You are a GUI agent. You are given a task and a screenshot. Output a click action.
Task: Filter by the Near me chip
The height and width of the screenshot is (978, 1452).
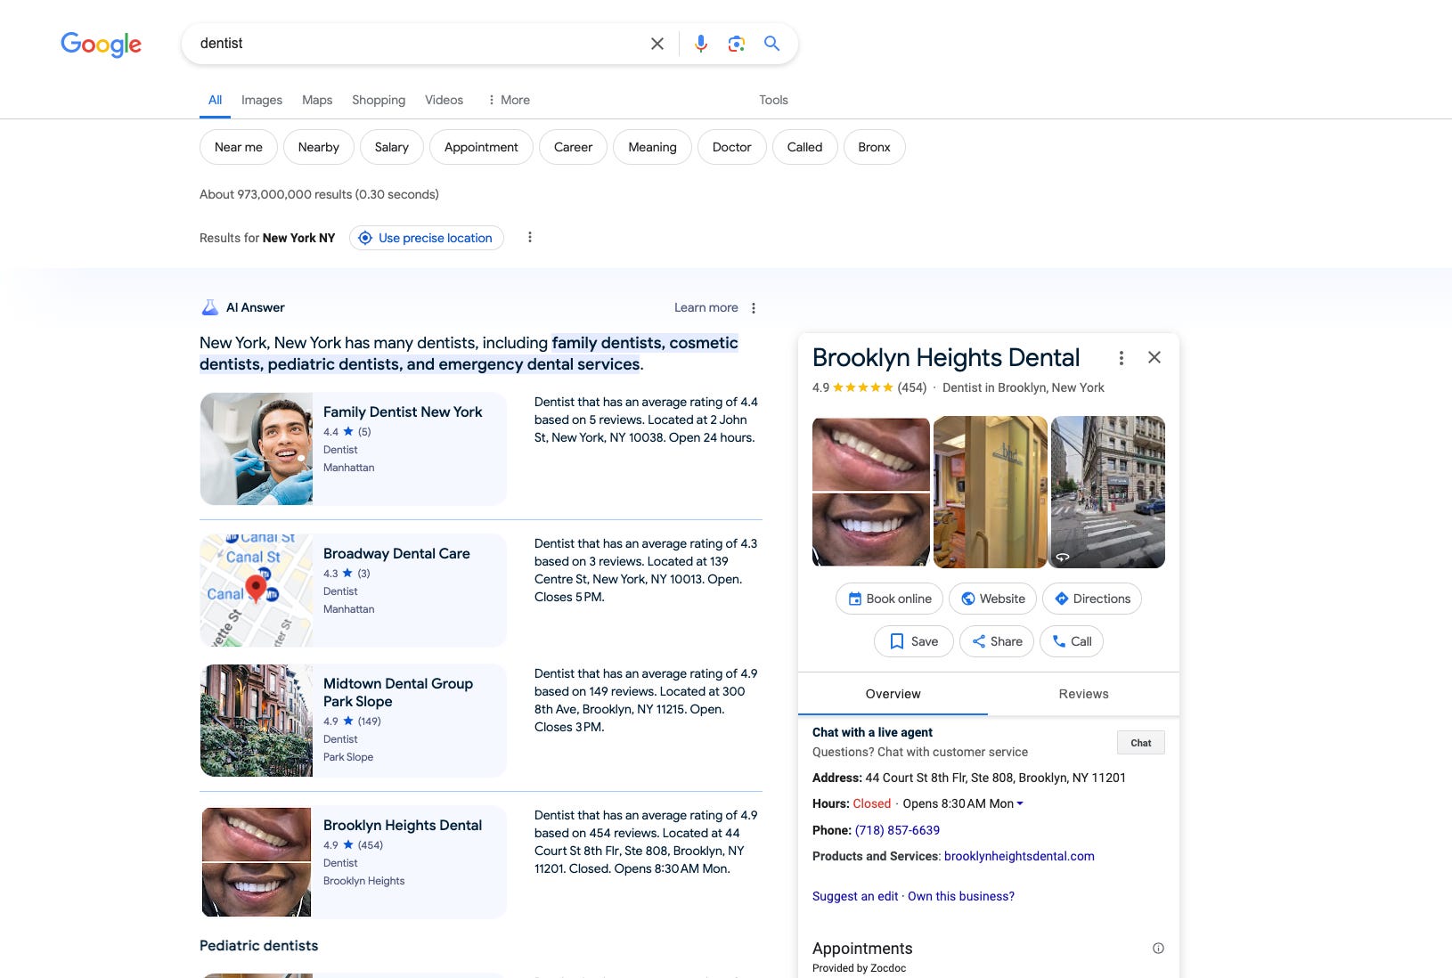(239, 147)
